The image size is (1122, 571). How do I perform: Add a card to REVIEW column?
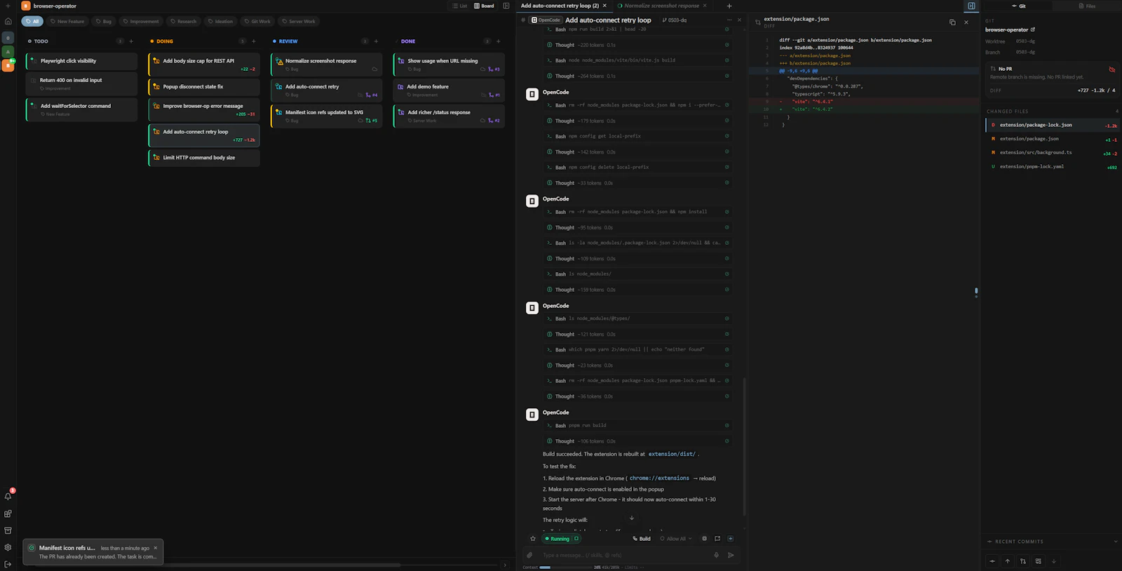(376, 41)
